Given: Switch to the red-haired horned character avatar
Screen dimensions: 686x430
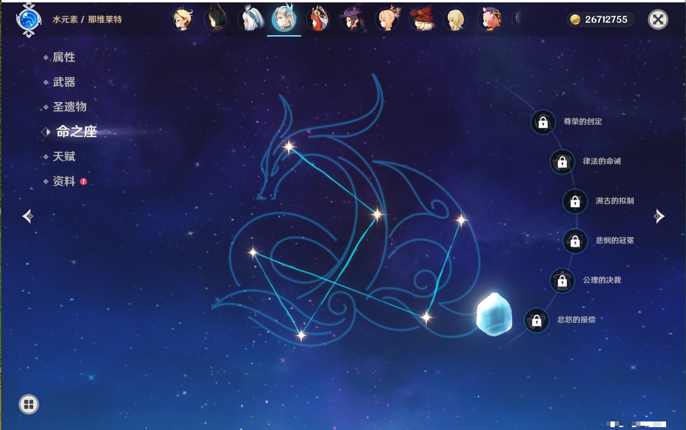Looking at the screenshot, I should coord(318,19).
